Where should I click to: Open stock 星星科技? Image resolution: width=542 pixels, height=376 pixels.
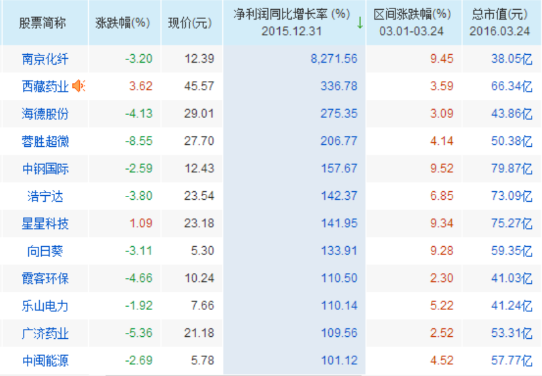pyautogui.click(x=45, y=223)
